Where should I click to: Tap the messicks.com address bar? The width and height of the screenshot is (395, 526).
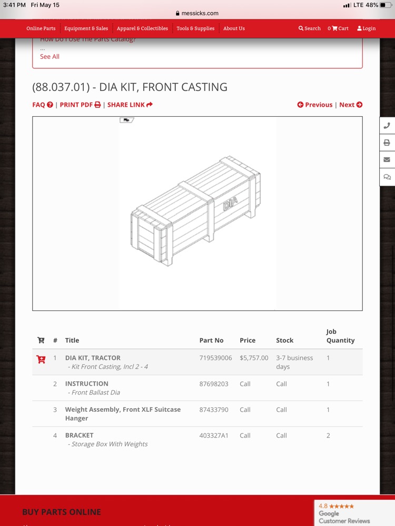tap(197, 13)
